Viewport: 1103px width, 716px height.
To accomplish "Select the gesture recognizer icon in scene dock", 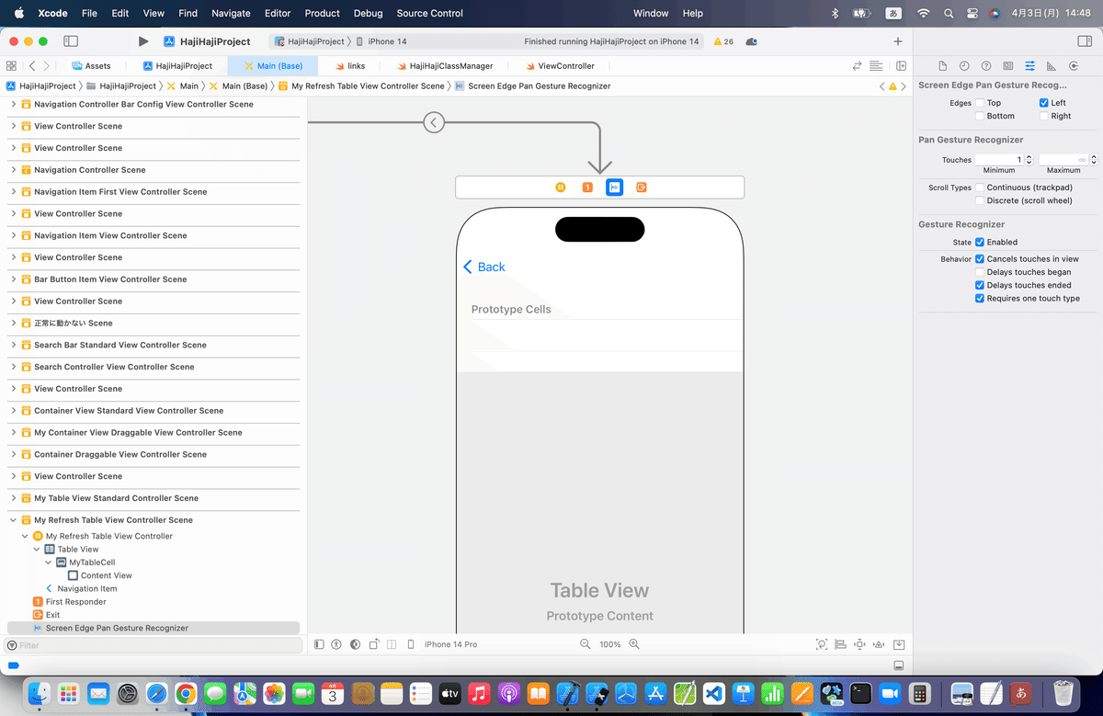I will tap(615, 188).
